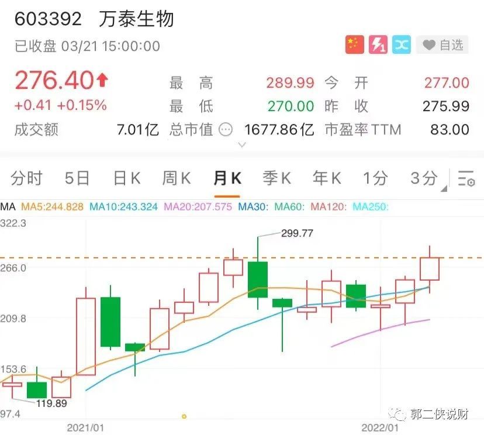Screen dimensions: 484x435
Task: Tap stock code 603392
Action: (x=48, y=19)
